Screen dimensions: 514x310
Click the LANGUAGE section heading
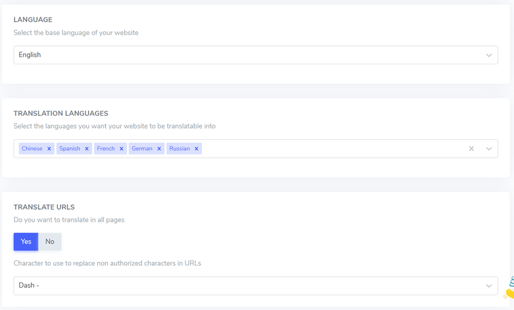[x=33, y=19]
